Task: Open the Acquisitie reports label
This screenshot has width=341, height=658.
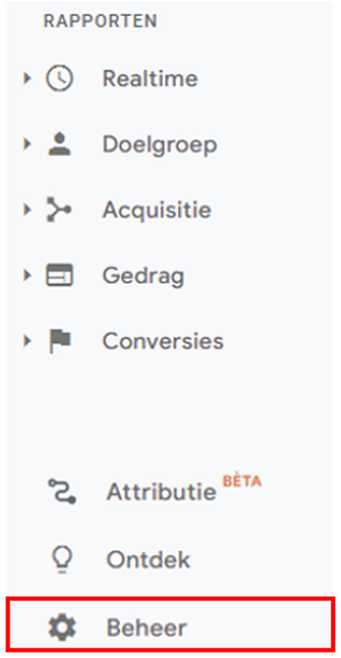Action: tap(157, 210)
